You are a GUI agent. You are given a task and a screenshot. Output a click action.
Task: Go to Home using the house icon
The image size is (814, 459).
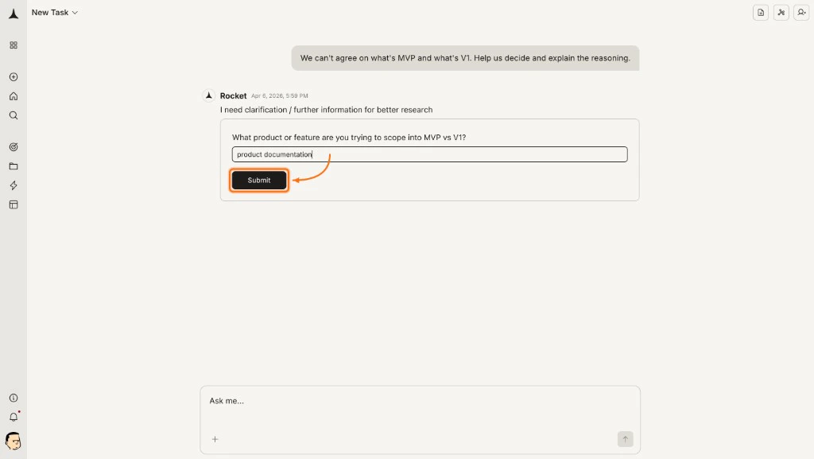click(x=13, y=96)
